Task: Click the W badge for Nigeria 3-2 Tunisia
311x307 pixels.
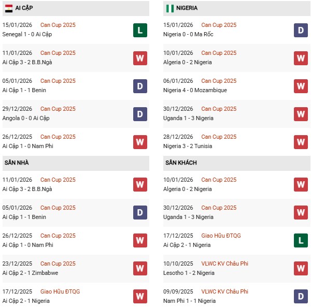Action: click(x=301, y=142)
